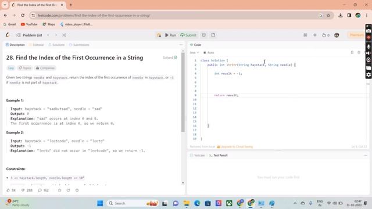Open description panel more options
Screen dimensions: 372x209
[181, 45]
